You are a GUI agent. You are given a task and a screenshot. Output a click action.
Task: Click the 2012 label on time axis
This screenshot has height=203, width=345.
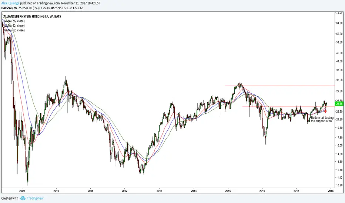pos(124,191)
